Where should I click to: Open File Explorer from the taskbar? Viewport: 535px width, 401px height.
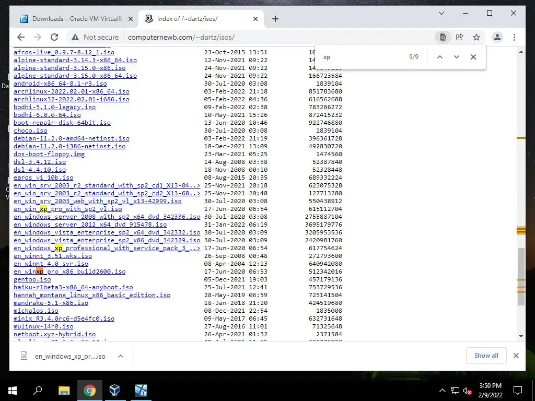point(64,391)
